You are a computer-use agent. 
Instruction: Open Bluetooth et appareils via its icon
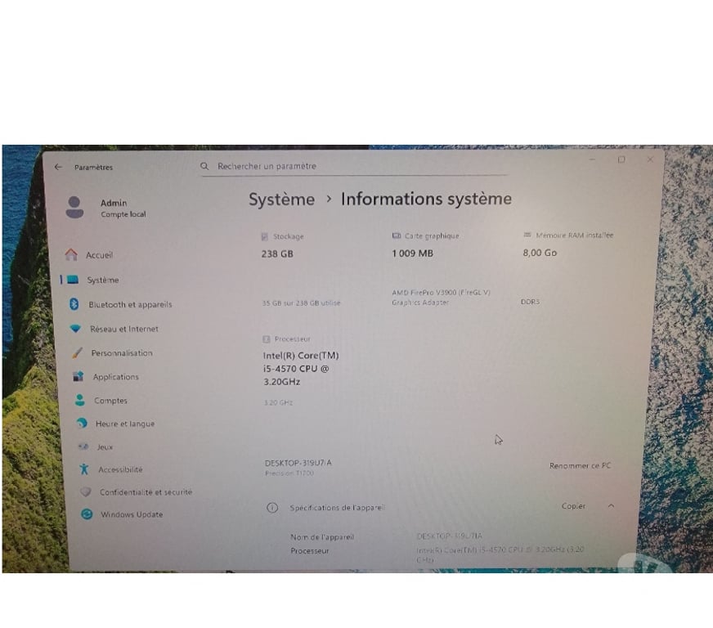pos(76,304)
